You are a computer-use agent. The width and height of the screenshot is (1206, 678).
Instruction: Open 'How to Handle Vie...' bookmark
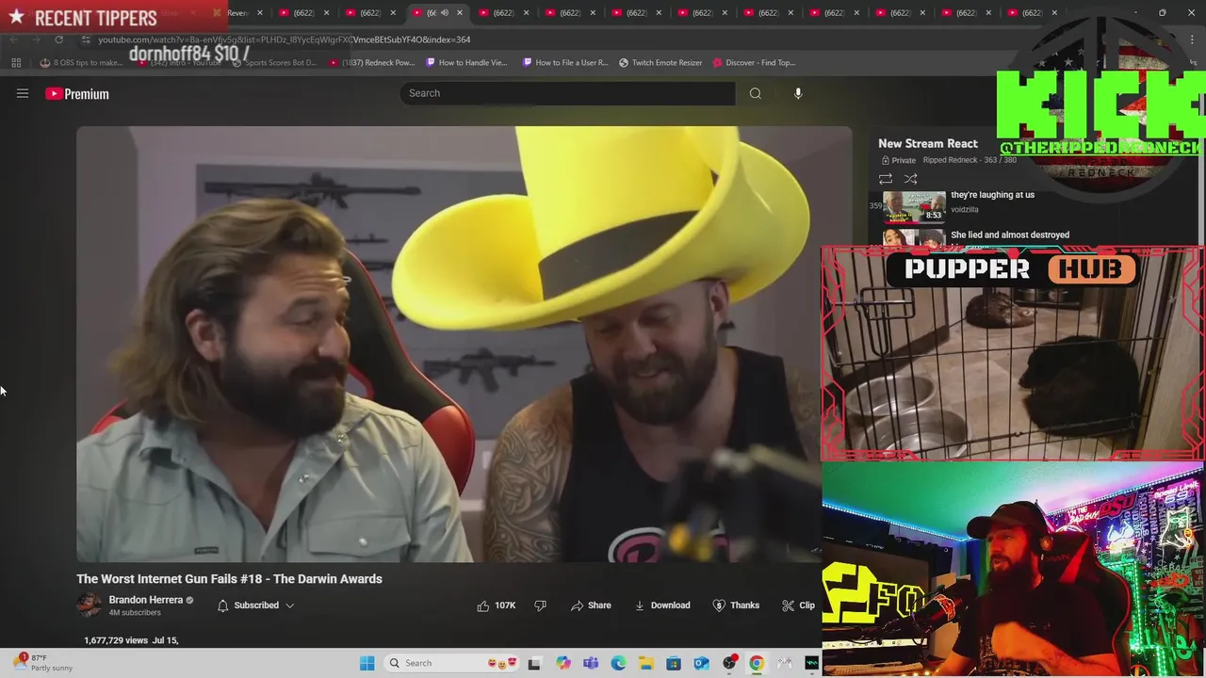(x=466, y=63)
